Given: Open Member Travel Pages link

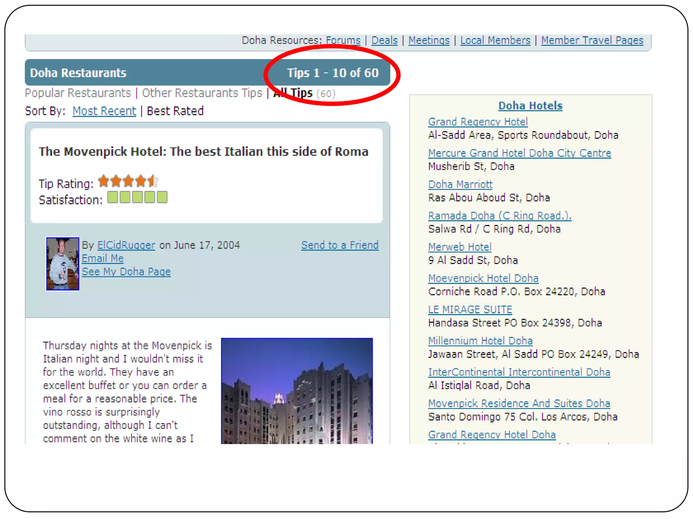Looking at the screenshot, I should point(592,41).
